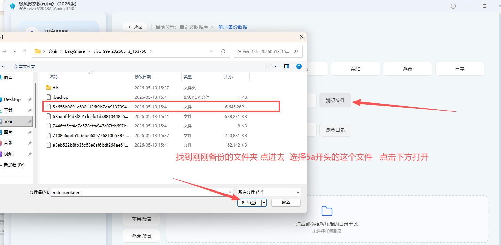Click the up-directory arrow icon

[25, 51]
